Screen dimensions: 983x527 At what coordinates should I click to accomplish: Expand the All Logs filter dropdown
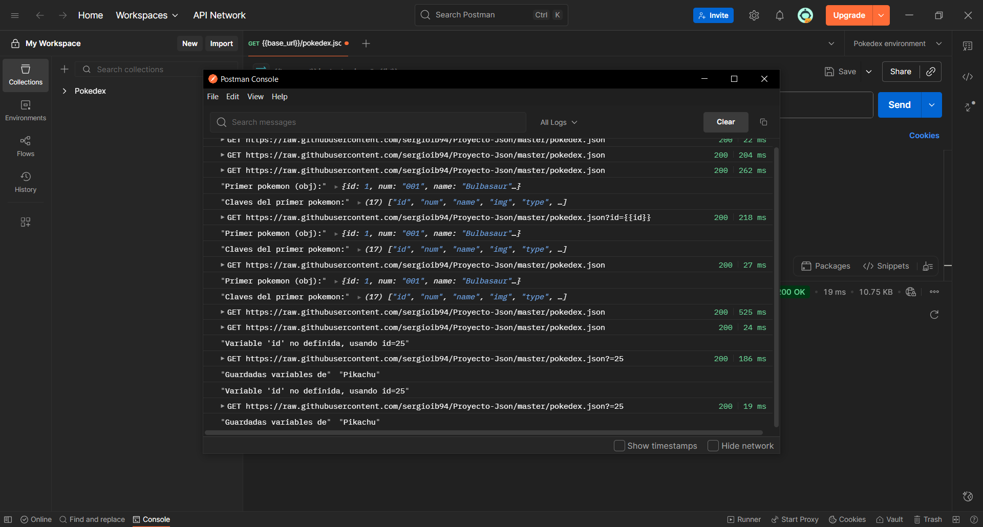[559, 122]
